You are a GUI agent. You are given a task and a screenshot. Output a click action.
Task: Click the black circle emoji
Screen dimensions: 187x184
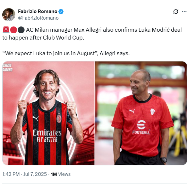(x=21, y=30)
